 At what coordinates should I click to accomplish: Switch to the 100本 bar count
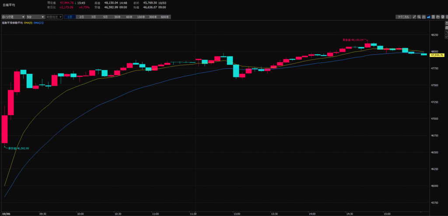point(141,17)
